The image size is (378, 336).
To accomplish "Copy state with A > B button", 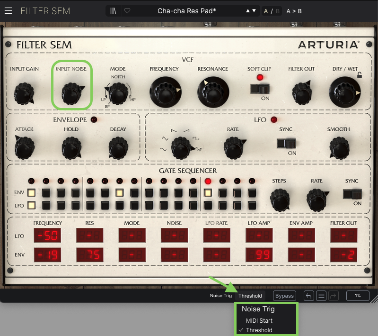I will pos(294,11).
